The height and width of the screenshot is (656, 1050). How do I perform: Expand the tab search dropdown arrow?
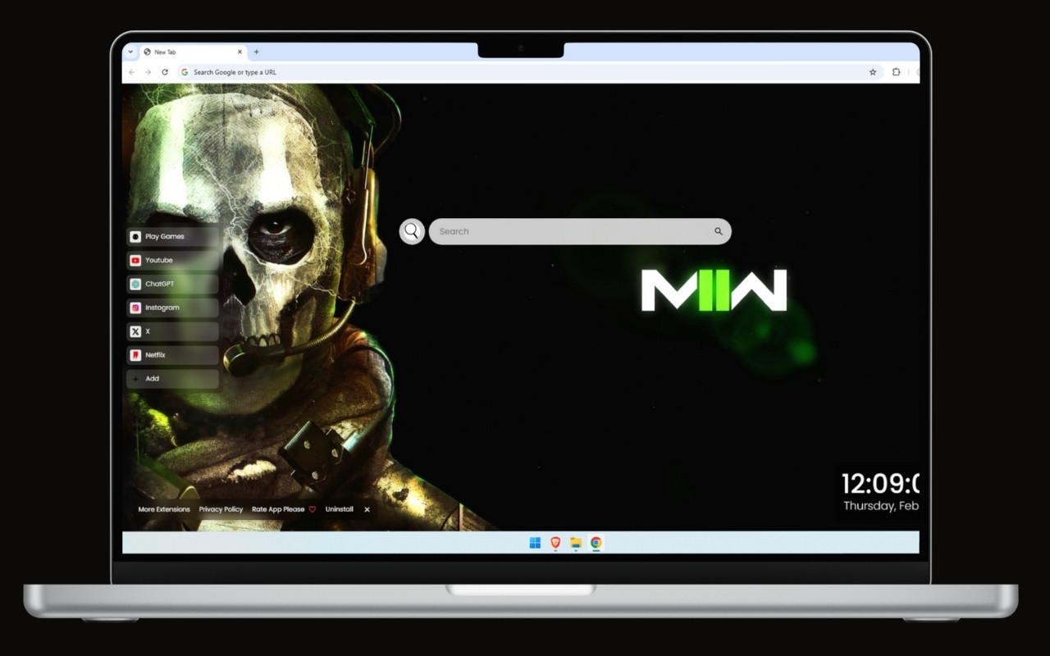click(x=130, y=52)
